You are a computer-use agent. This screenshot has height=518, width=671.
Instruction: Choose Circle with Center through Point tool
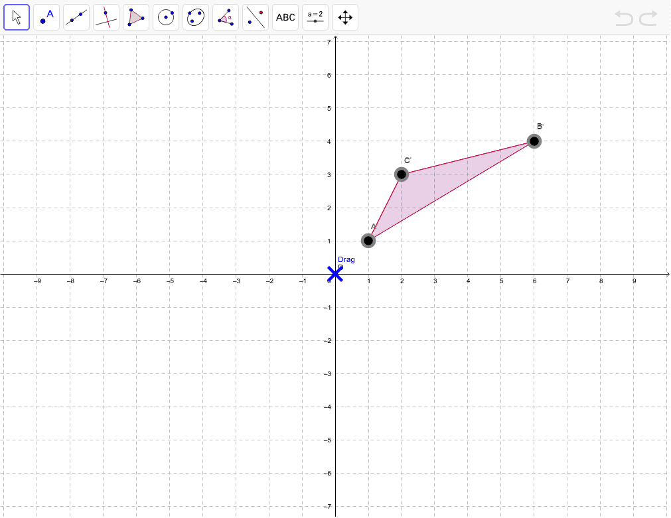click(x=166, y=17)
